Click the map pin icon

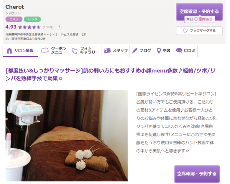click(x=159, y=50)
